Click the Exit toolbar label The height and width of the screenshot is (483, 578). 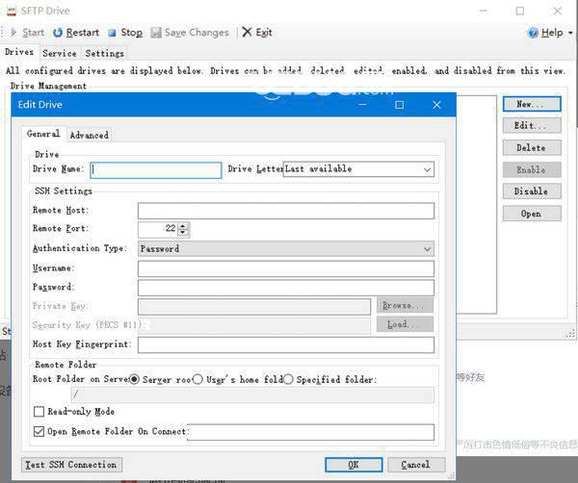(264, 33)
